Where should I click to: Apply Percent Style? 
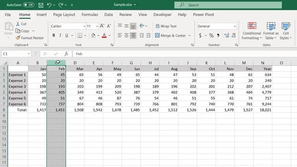coord(212,35)
